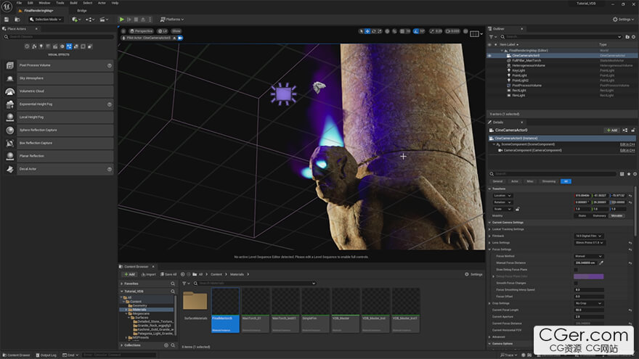The image size is (639, 359).
Task: Save the current level with the disk icon
Action: (6, 19)
